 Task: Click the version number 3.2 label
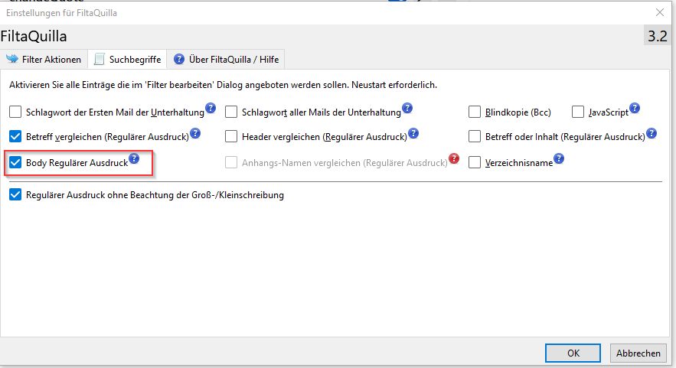658,36
